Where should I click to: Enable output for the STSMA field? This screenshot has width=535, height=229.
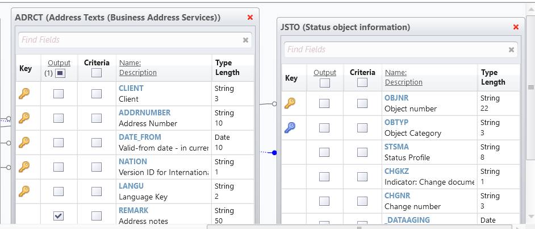coord(324,152)
